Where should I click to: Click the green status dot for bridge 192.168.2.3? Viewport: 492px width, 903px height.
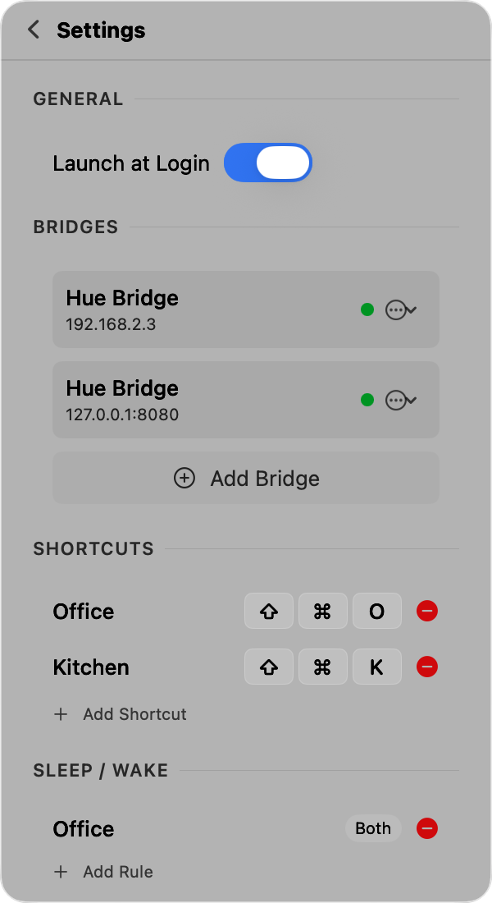click(x=367, y=309)
